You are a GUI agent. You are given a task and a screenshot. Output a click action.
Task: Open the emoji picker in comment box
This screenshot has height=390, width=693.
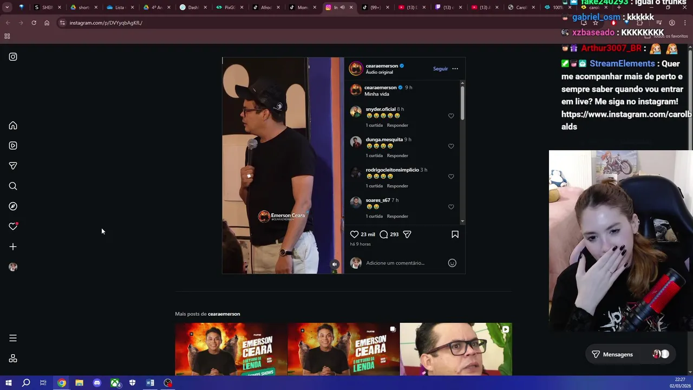pos(452,263)
